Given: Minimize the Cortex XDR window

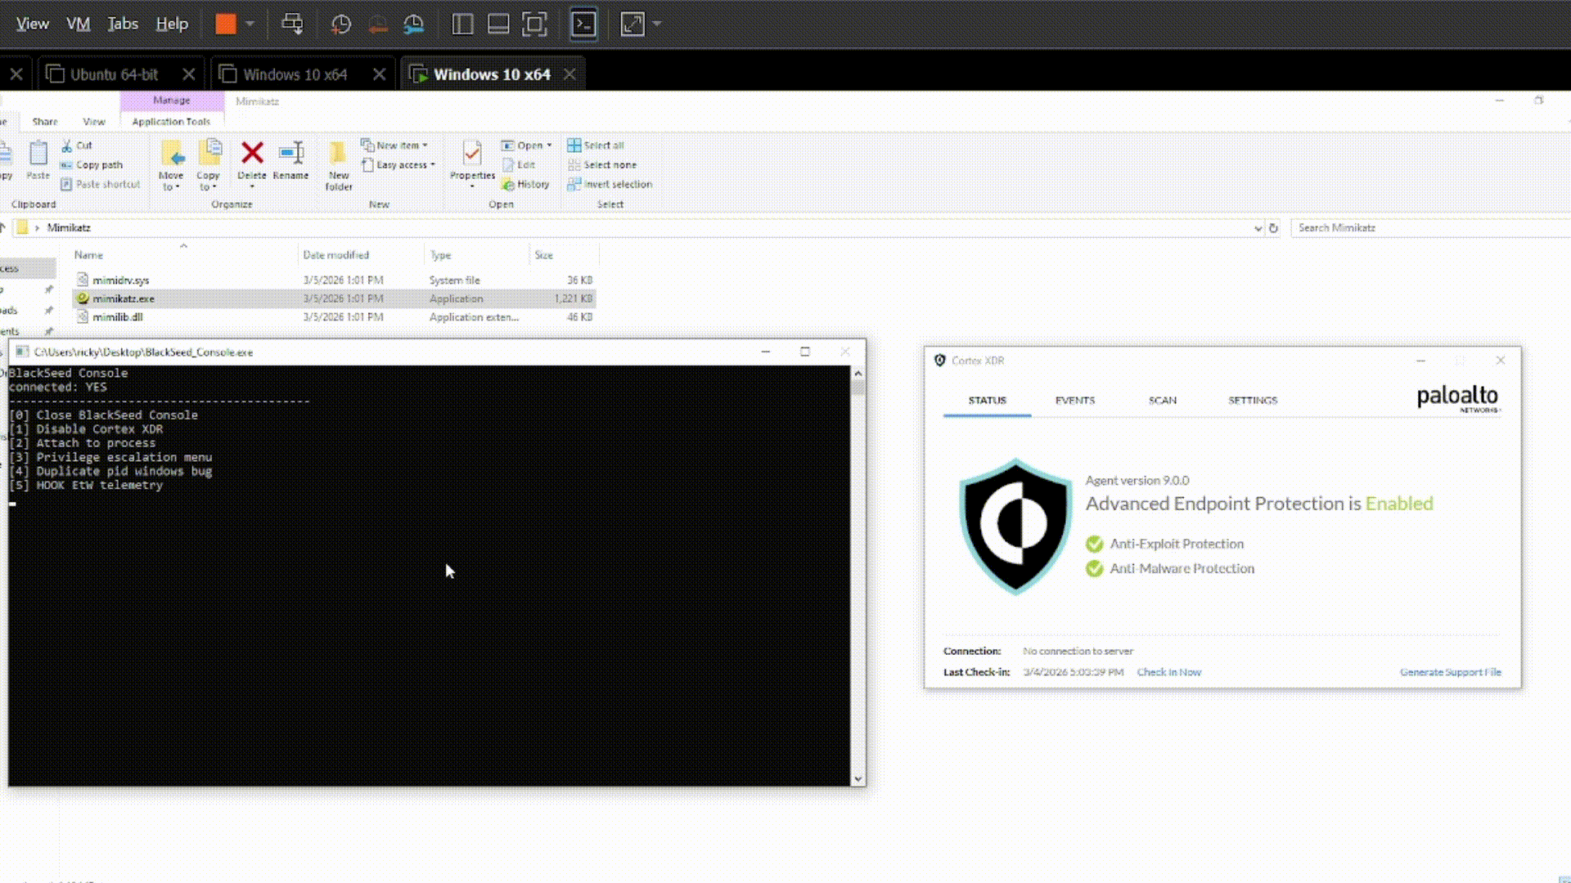Looking at the screenshot, I should click(x=1421, y=361).
